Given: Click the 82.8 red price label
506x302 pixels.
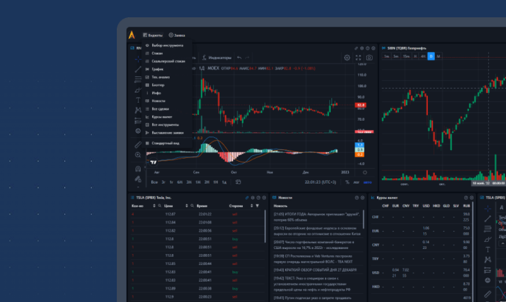Looking at the screenshot, I should click(360, 105).
